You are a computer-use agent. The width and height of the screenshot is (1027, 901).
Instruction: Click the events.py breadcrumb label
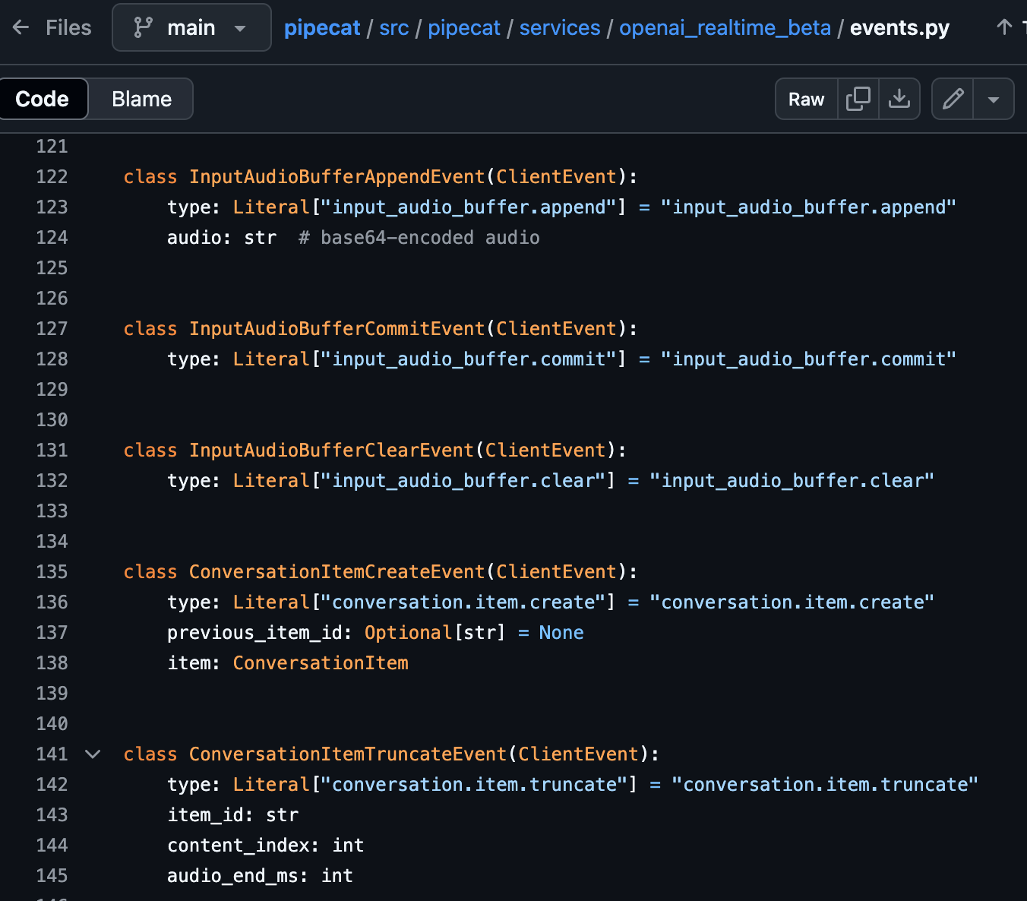pos(899,27)
